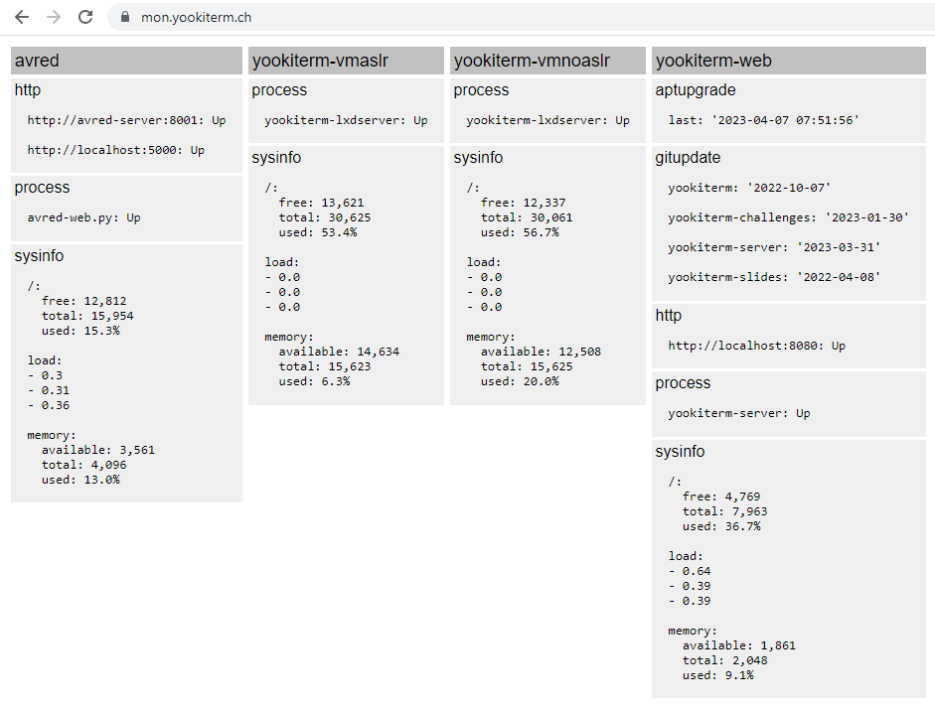This screenshot has height=710, width=935.
Task: Click avred disk used 15.3% value
Action: (80, 331)
